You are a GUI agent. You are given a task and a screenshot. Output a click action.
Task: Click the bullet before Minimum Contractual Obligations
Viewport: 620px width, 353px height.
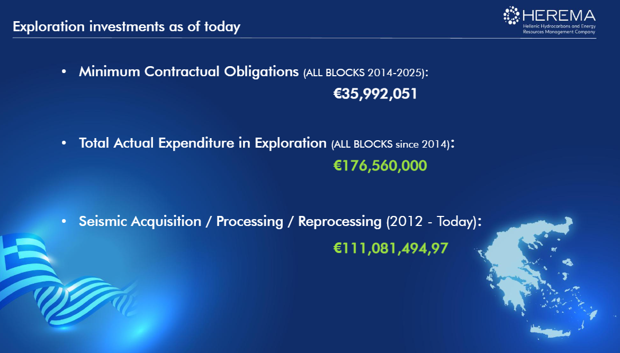click(64, 71)
